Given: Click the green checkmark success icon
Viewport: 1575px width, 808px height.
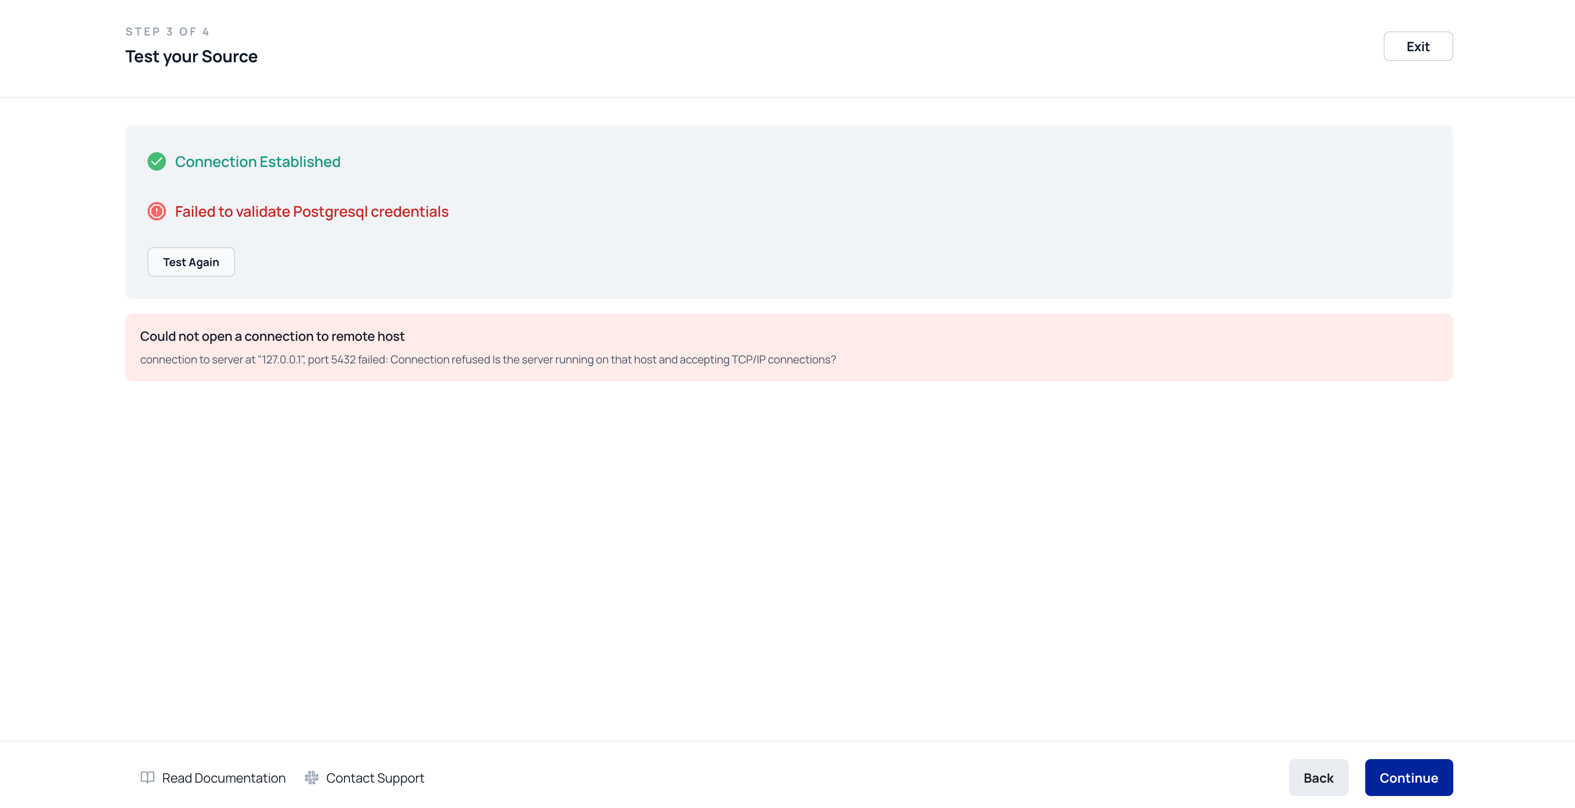Looking at the screenshot, I should (156, 161).
